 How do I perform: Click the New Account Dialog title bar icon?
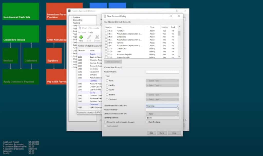105,16
